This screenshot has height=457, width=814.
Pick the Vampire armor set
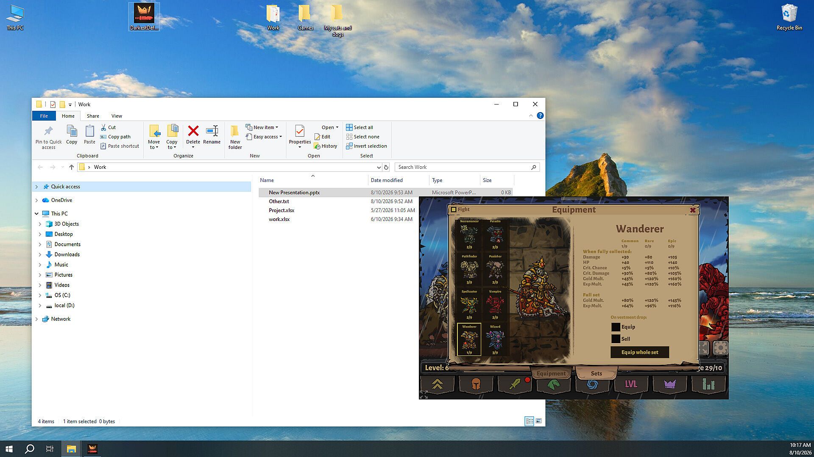(x=495, y=305)
